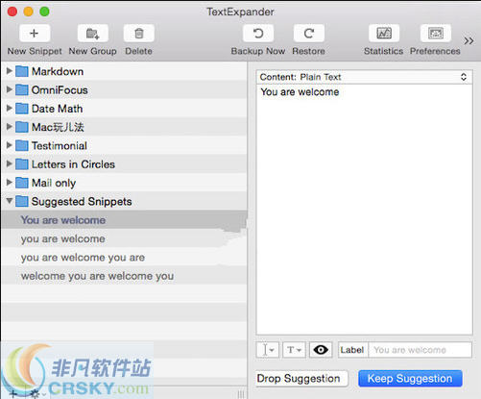
Task: Select the Testimonial folder
Action: (124, 145)
